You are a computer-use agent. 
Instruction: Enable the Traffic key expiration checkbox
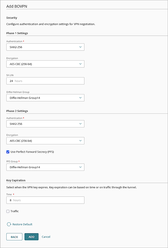[x=8, y=211]
